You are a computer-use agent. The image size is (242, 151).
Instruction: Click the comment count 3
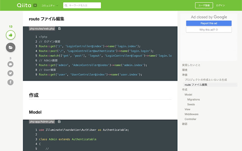tap(10, 58)
